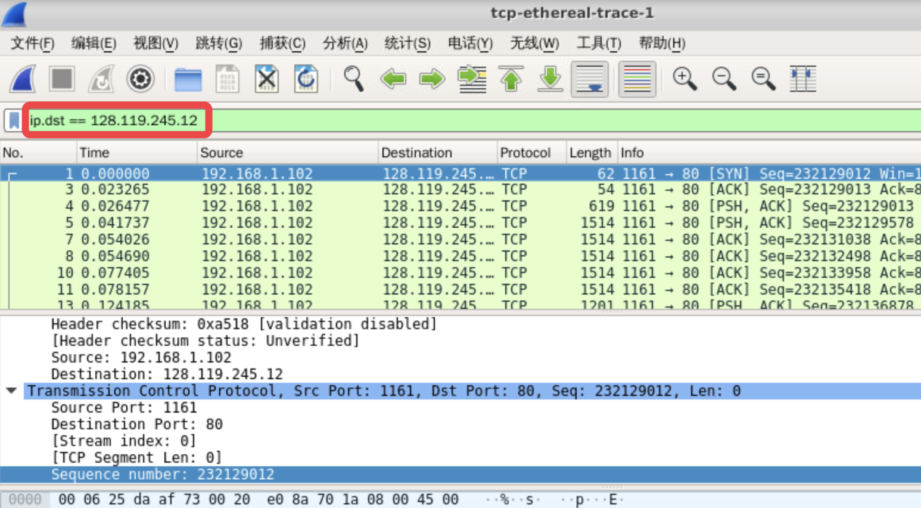Close this capture file
This screenshot has height=508, width=921.
(x=266, y=79)
